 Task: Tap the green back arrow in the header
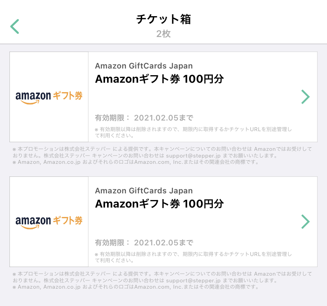pos(15,26)
